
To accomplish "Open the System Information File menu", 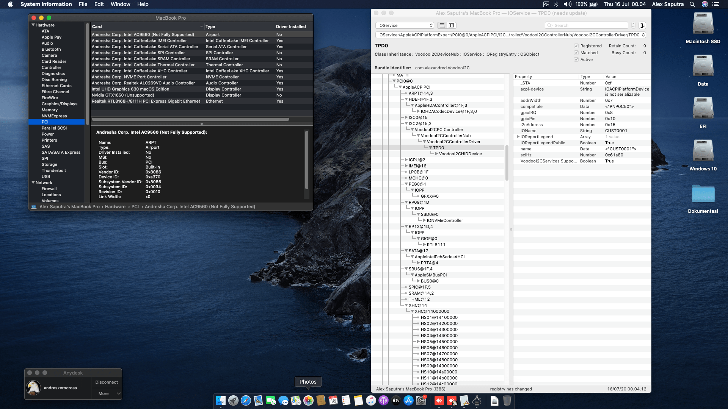I will click(x=83, y=4).
